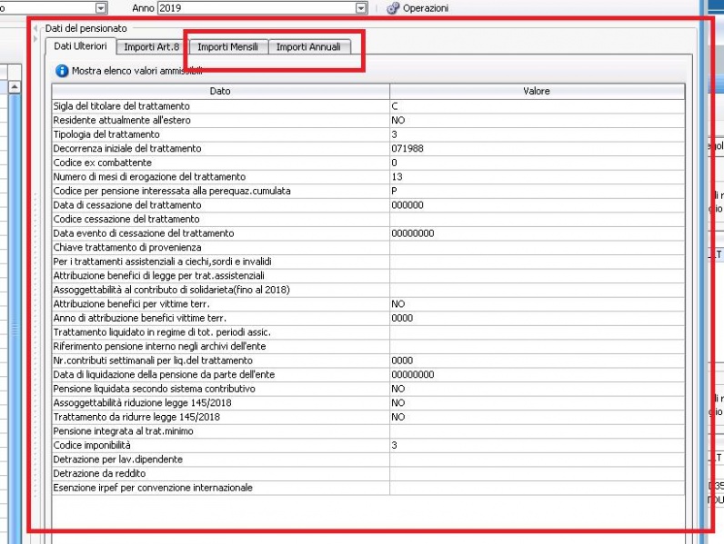The image size is (724, 544).
Task: Open the Importi Mensili tab
Action: tap(227, 46)
